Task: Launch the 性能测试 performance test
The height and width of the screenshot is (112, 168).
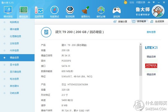Action: pos(54,10)
